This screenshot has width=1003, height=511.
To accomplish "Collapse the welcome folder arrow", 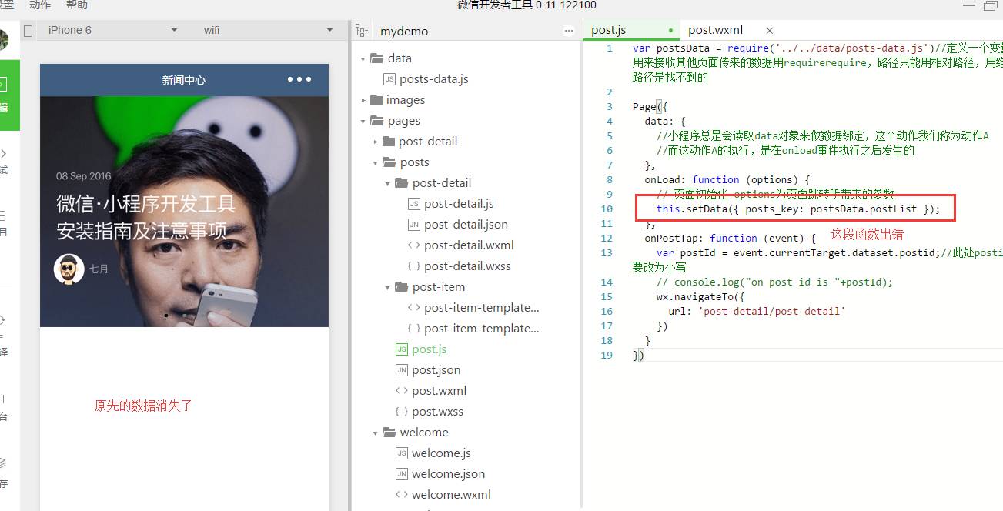I will pos(375,433).
